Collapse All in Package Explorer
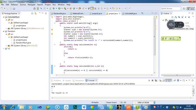Viewport: 196px width, 110px height. (32, 13)
